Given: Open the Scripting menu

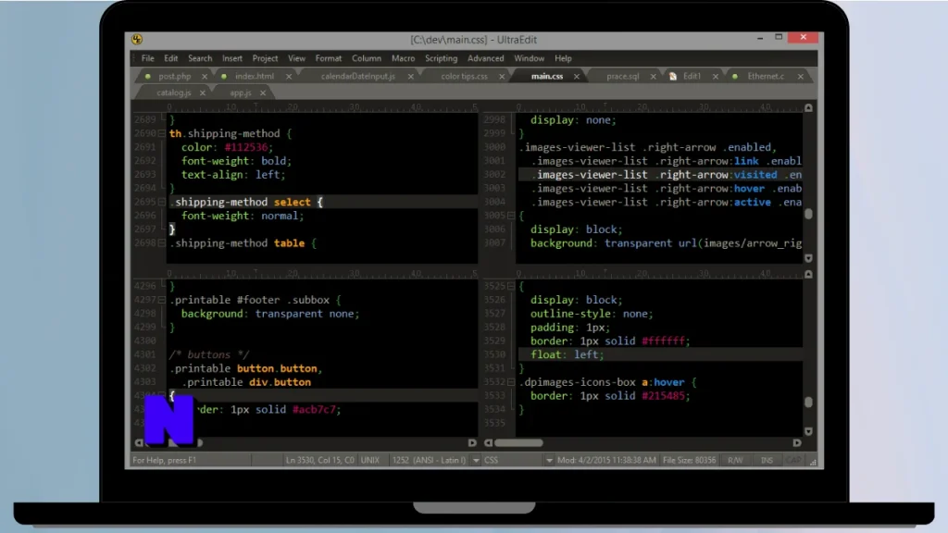Looking at the screenshot, I should click(x=441, y=58).
